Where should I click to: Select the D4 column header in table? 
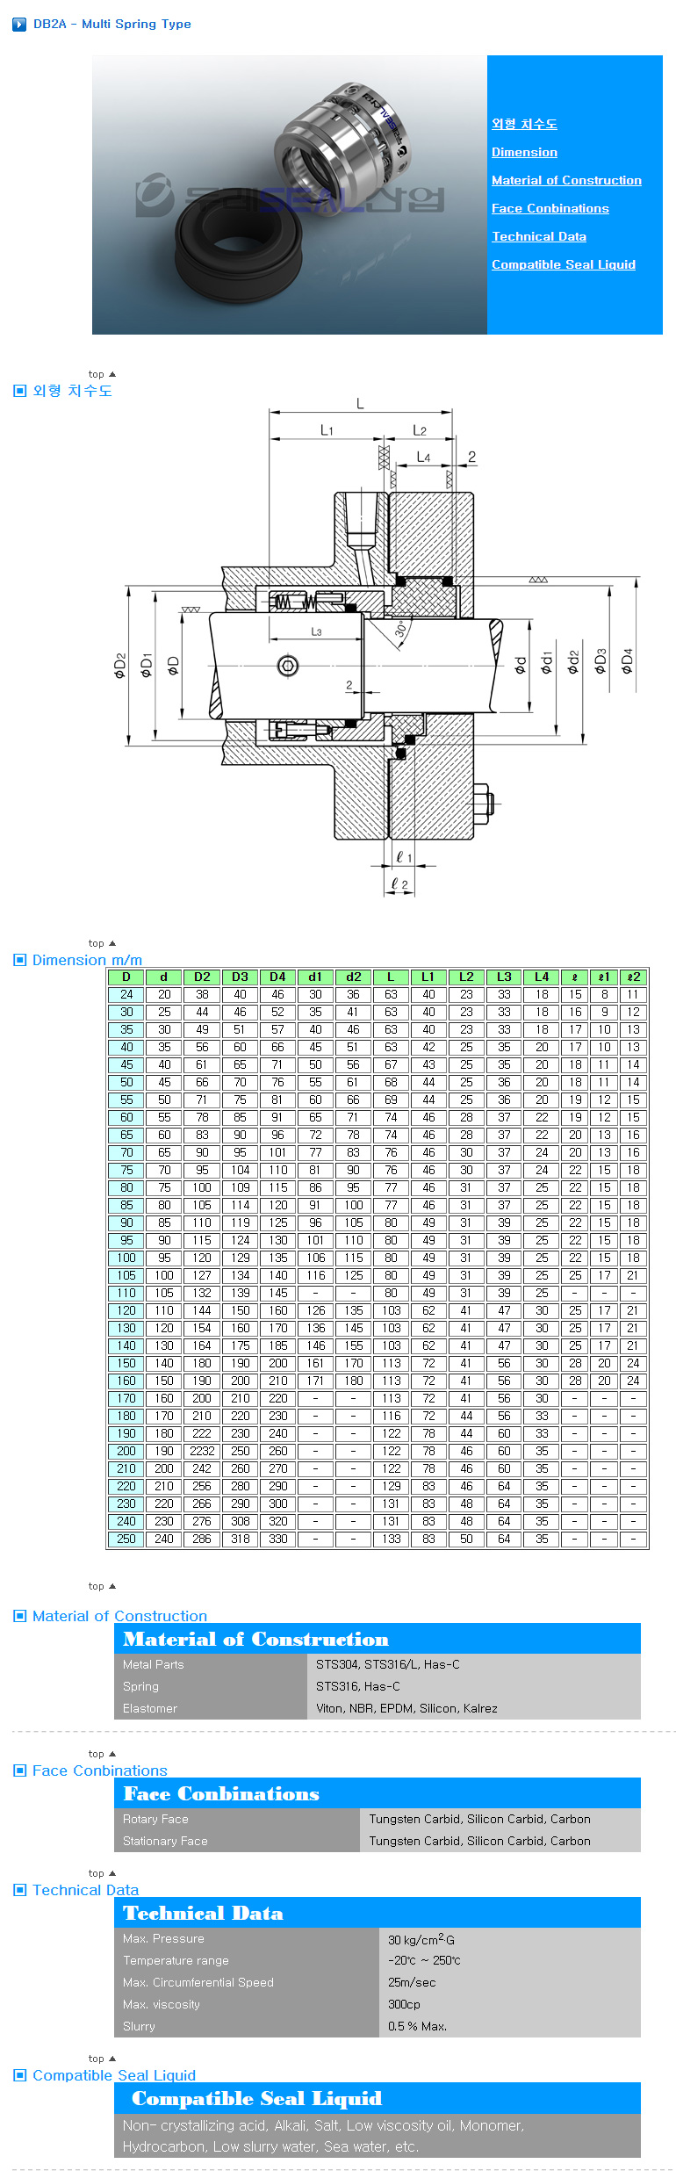pos(277,977)
